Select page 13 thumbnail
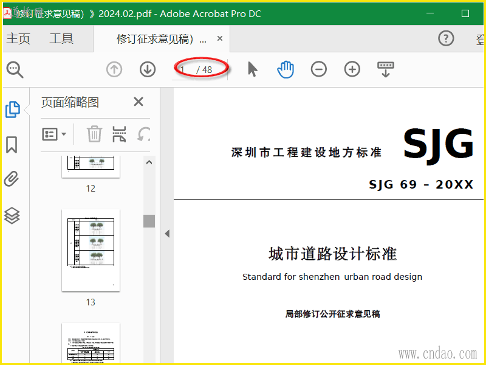This screenshot has width=486, height=365. coord(91,250)
